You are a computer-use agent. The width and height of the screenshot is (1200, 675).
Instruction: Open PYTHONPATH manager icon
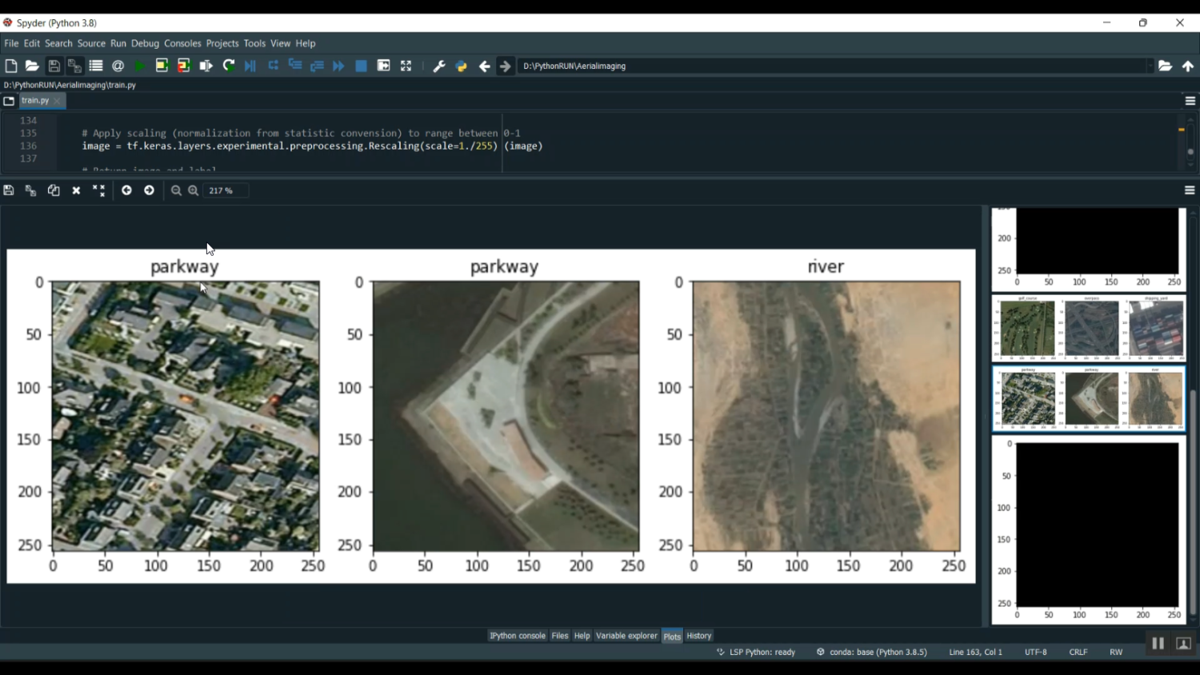461,66
